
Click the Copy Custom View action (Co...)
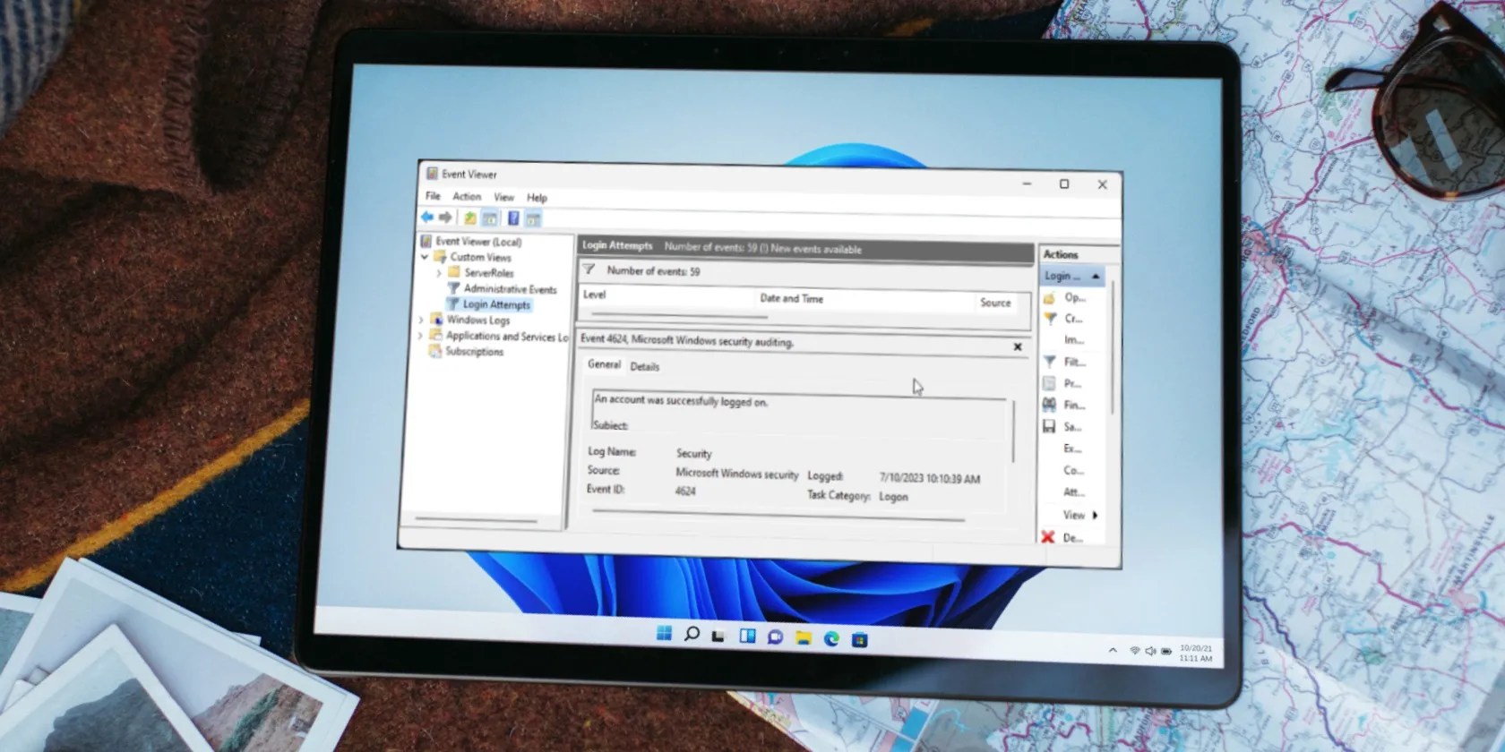1073,470
